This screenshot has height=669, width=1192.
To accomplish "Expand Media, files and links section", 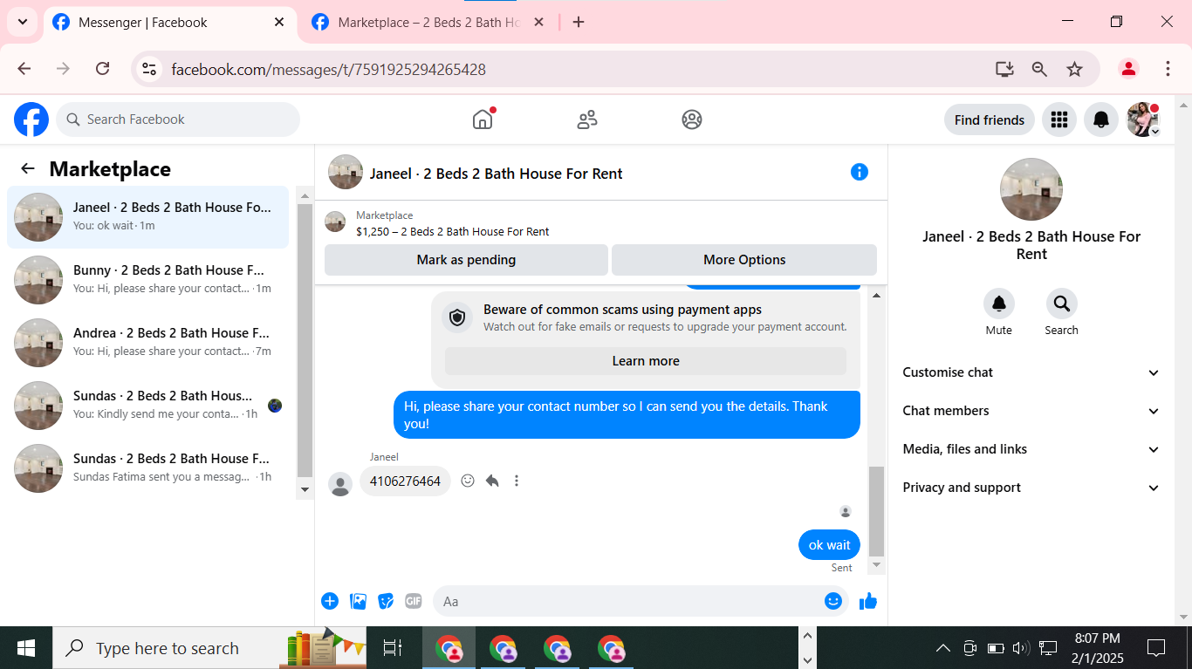I will coord(1031,449).
